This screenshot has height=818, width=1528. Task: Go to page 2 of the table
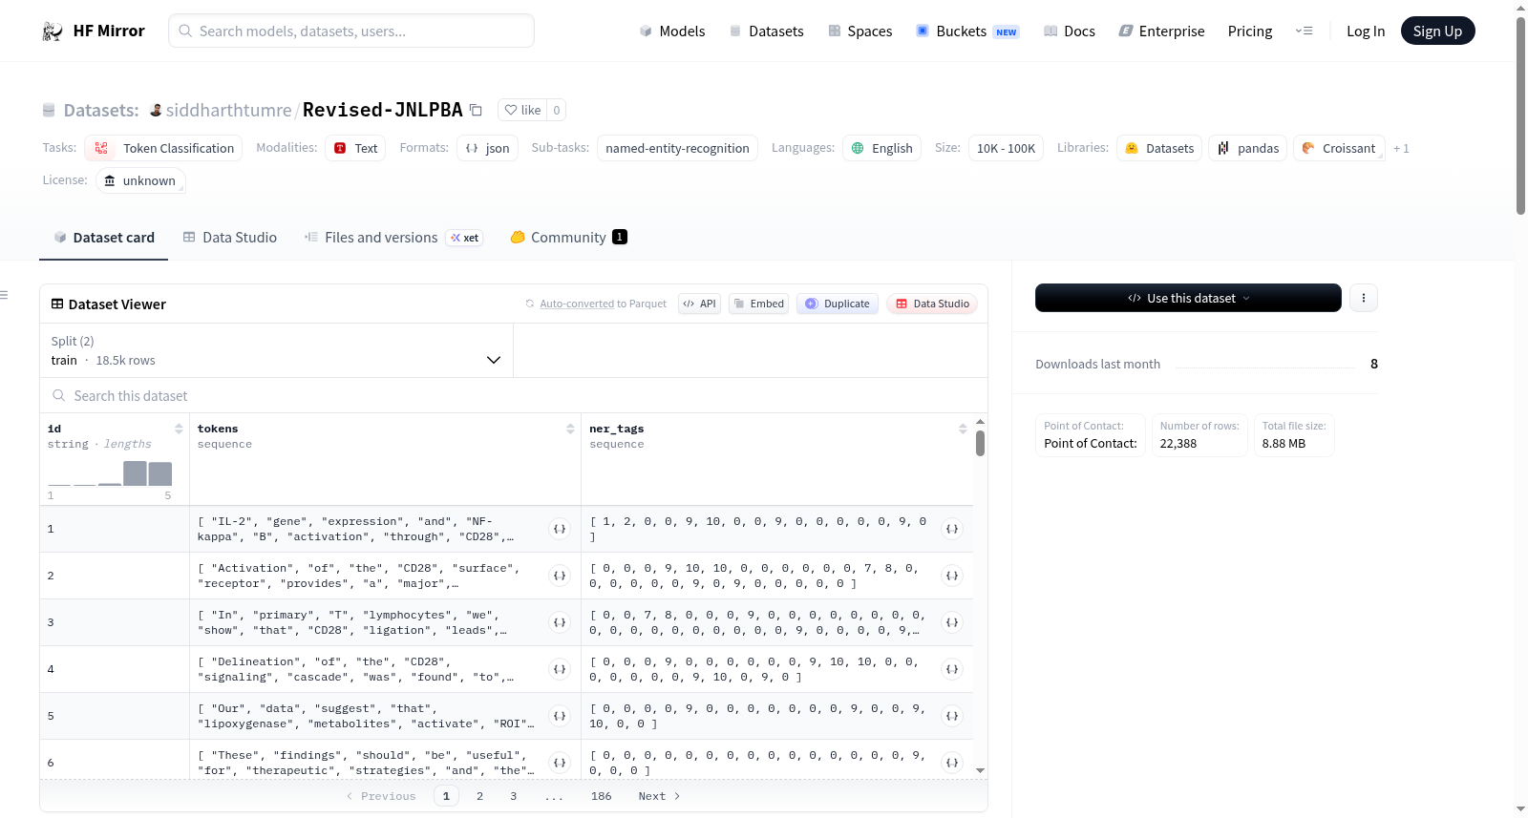pyautogui.click(x=479, y=796)
